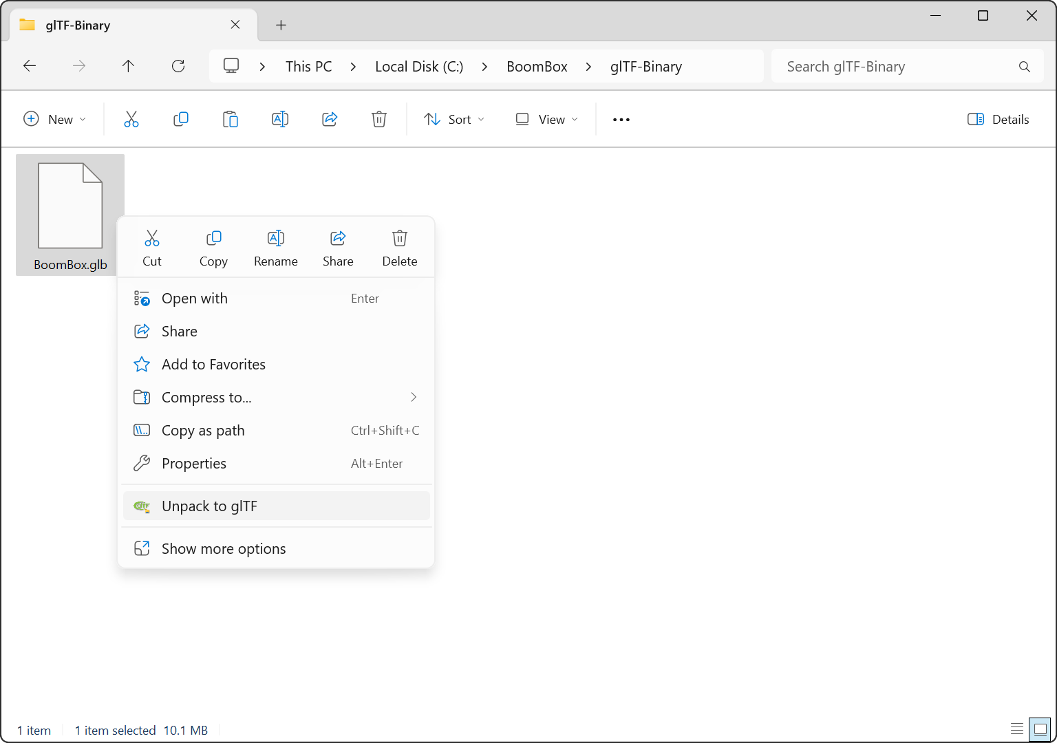Expand the chevron after This PC
Screen dimensions: 1057x743
pyautogui.click(x=353, y=67)
